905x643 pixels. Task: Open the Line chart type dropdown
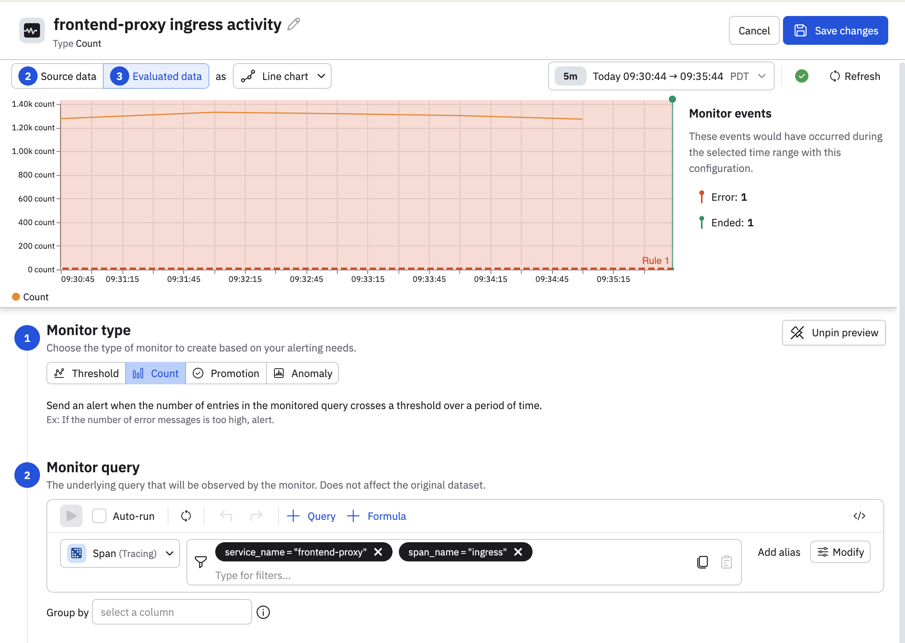pyautogui.click(x=282, y=76)
